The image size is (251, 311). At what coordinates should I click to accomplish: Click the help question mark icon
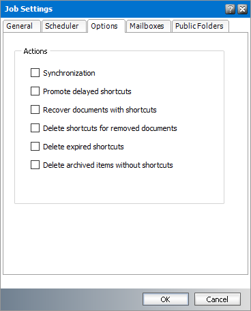click(x=230, y=9)
